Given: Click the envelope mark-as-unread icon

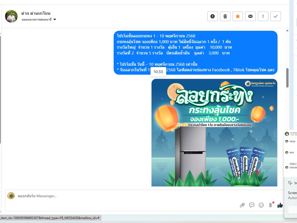Looking at the screenshot, I should (x=250, y=16).
